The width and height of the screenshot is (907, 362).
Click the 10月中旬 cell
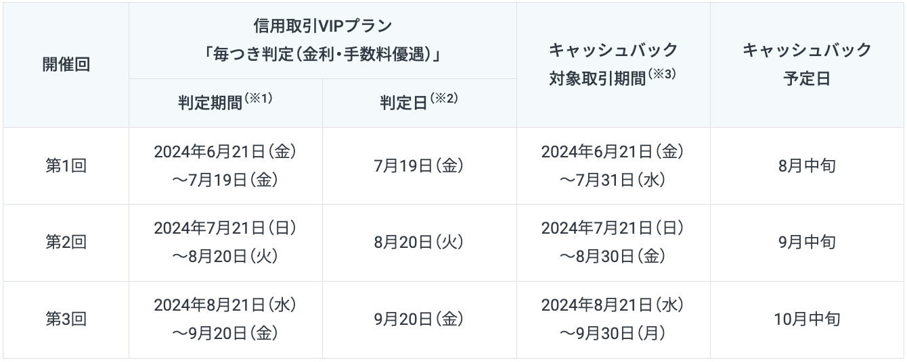(x=808, y=319)
